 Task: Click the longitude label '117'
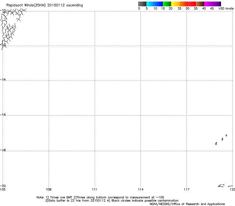[187, 190]
